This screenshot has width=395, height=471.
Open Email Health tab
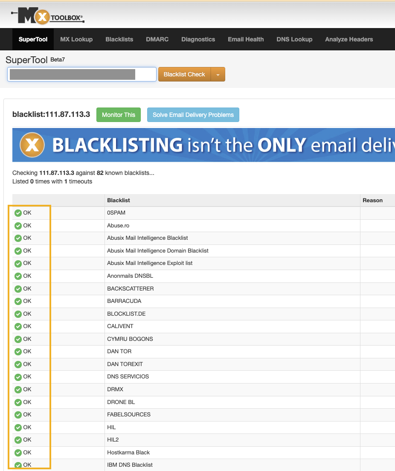(246, 39)
